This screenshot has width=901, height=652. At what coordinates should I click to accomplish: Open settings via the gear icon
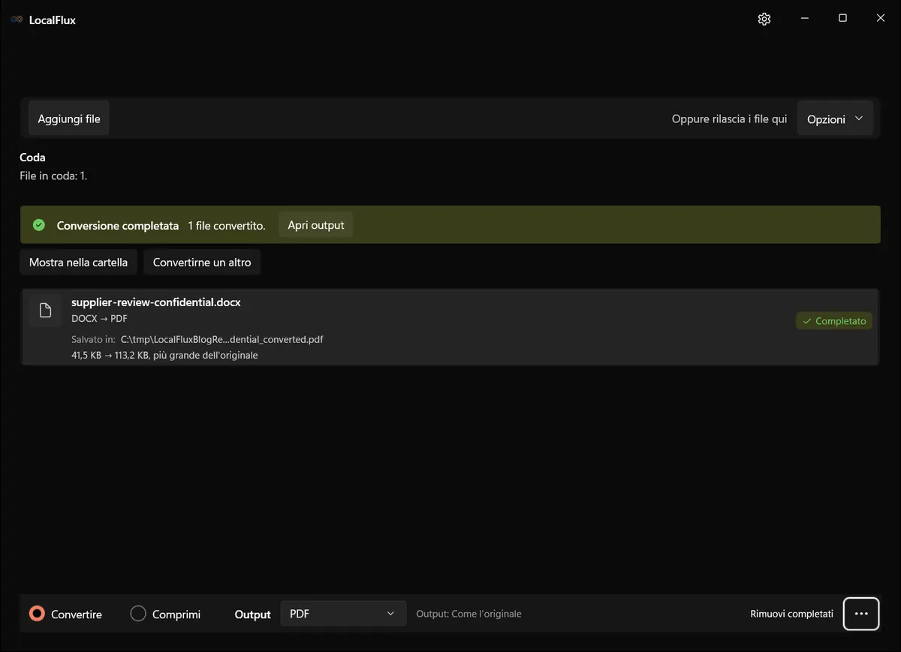[x=764, y=20]
